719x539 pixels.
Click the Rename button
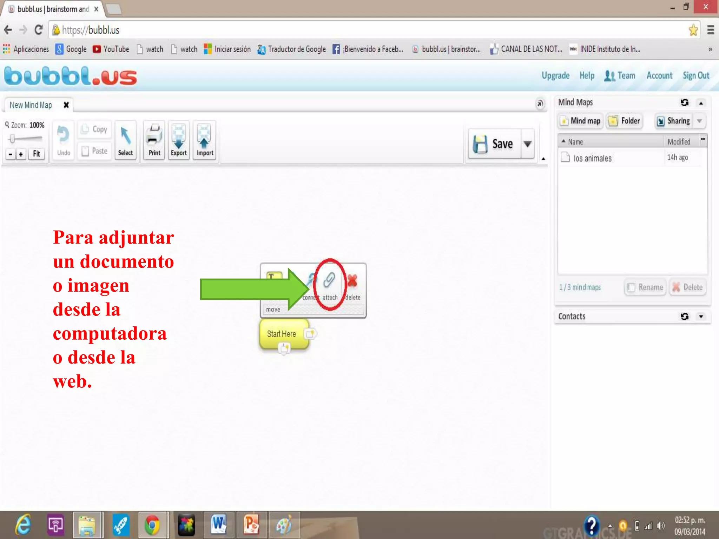coord(645,287)
